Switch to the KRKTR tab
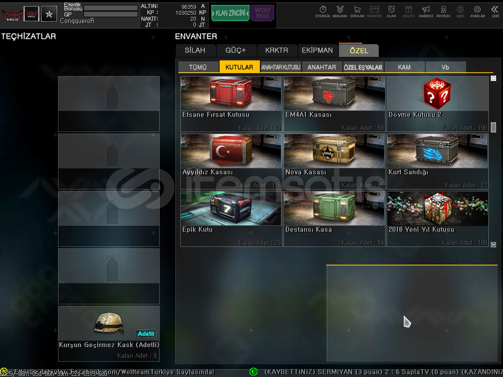Image resolution: width=503 pixels, height=377 pixels. (277, 51)
